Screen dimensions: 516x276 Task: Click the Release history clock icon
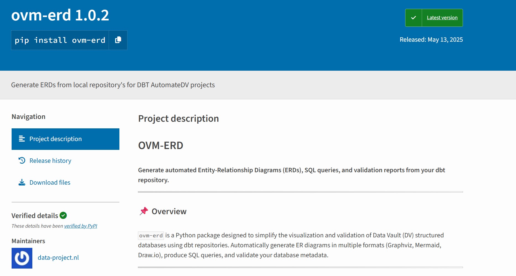coord(22,160)
